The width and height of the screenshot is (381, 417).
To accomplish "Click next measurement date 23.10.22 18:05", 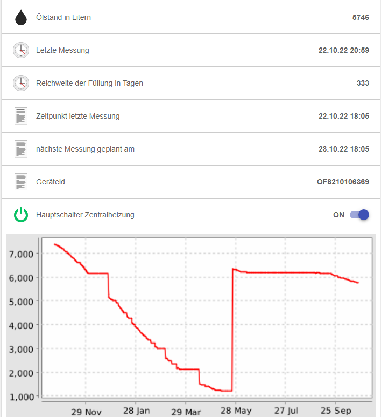I will [344, 149].
